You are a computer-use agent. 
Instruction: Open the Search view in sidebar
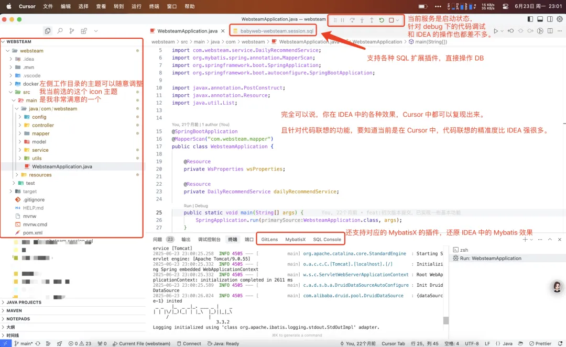(60, 31)
